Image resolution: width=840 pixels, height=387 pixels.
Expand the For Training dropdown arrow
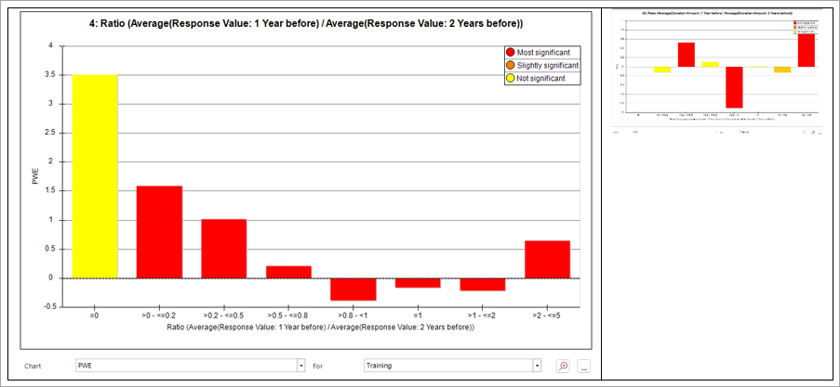tap(537, 366)
